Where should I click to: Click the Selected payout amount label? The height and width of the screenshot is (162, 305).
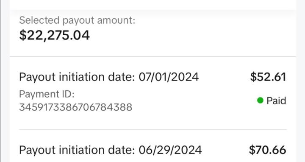pos(77,20)
